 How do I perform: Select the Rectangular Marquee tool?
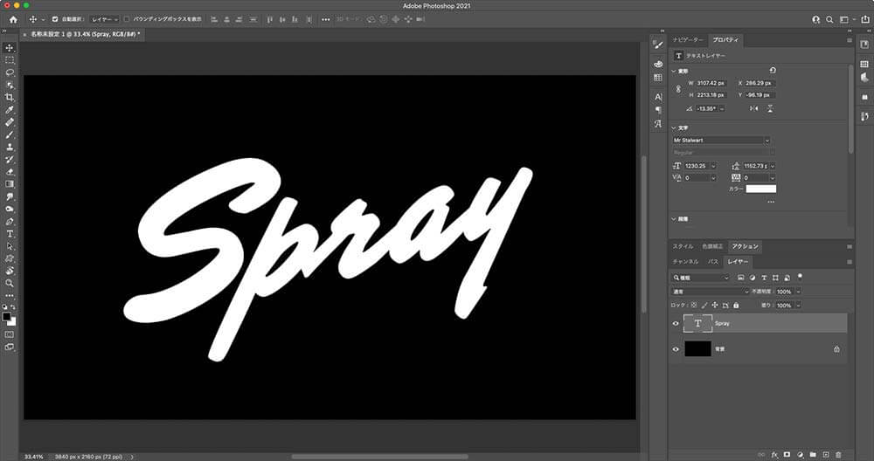pyautogui.click(x=10, y=60)
